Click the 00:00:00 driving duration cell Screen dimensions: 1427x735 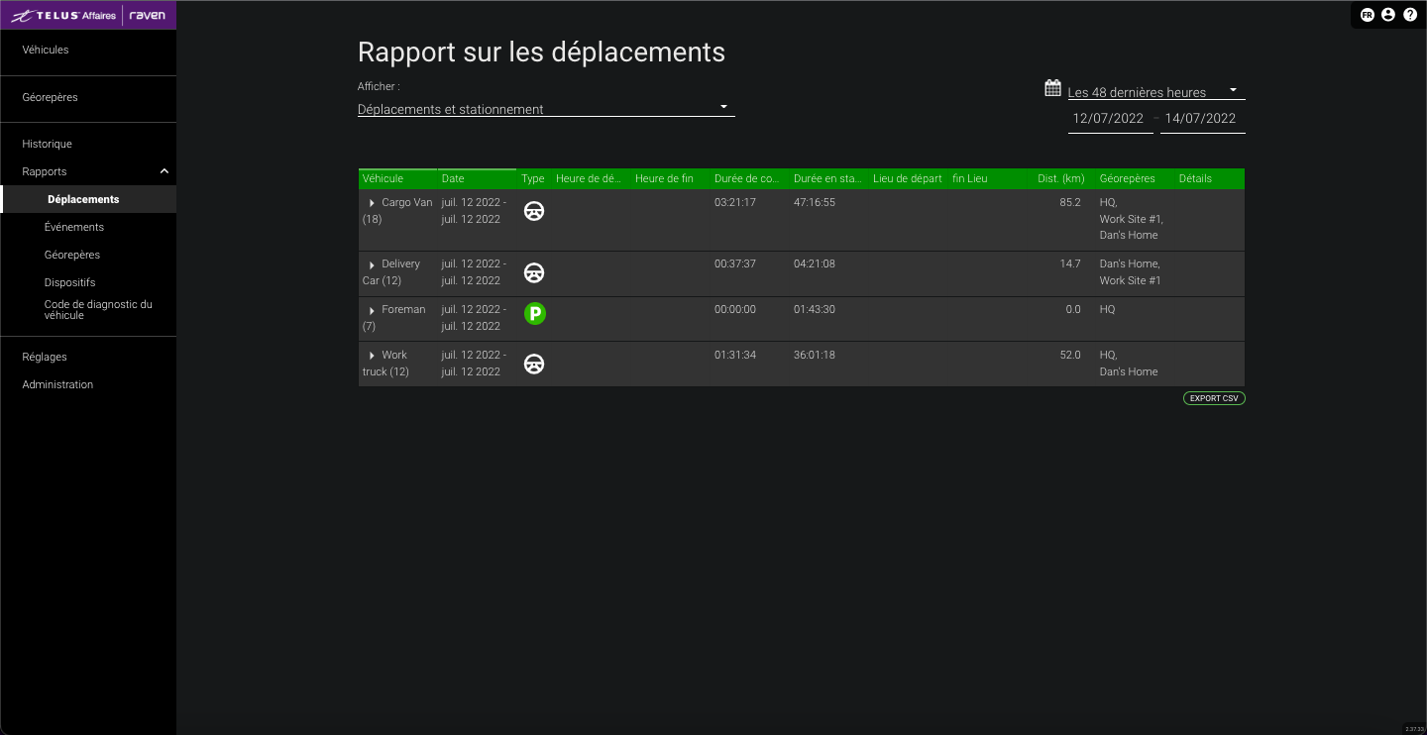click(x=735, y=309)
